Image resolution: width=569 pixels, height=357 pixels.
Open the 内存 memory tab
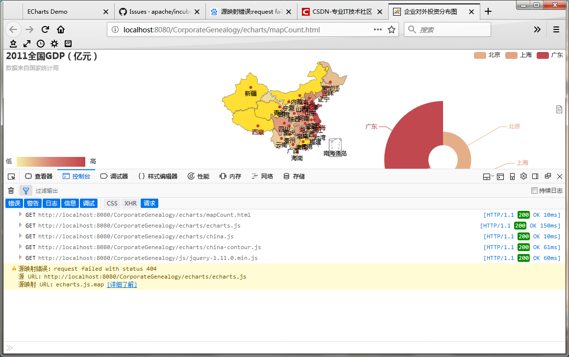[x=230, y=177]
